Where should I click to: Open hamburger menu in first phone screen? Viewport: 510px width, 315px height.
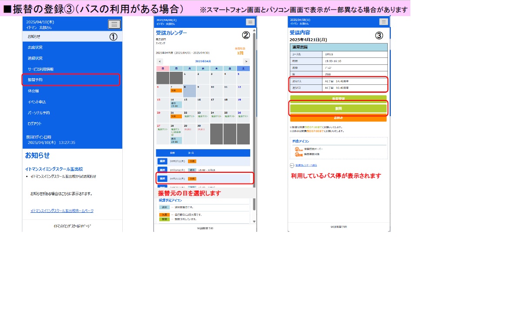tap(114, 24)
